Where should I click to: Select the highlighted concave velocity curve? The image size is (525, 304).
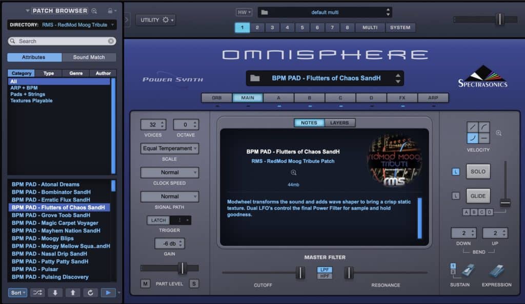pyautogui.click(x=472, y=138)
